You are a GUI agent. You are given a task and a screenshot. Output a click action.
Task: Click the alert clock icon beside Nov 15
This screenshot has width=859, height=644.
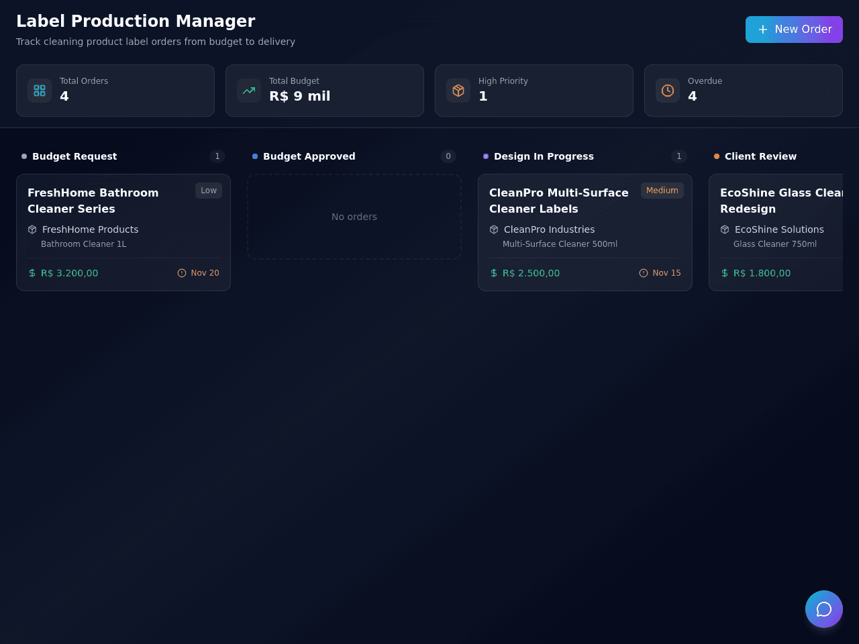point(644,273)
